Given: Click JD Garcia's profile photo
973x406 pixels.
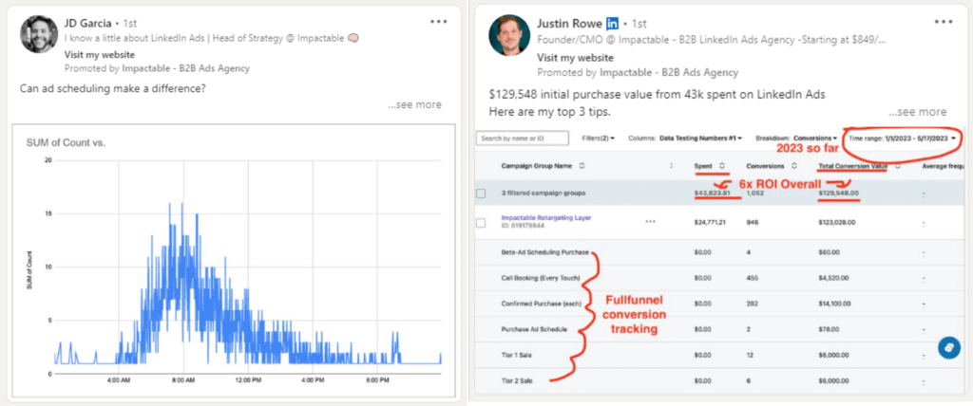Looking at the screenshot, I should pos(39,35).
